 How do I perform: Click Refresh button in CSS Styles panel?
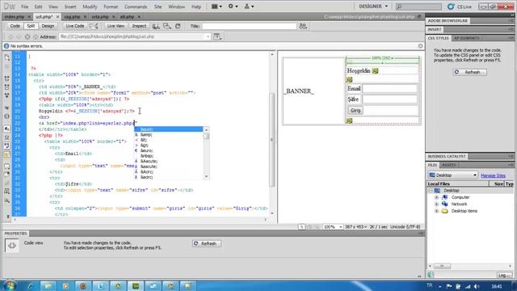(x=470, y=72)
